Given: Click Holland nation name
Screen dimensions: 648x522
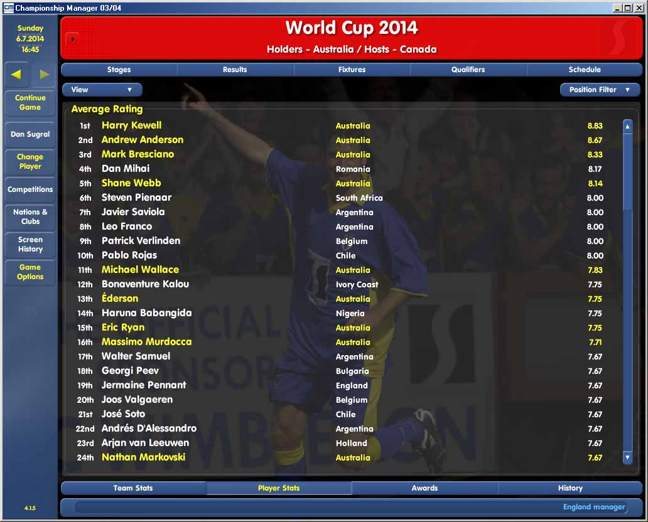Looking at the screenshot, I should (x=351, y=443).
